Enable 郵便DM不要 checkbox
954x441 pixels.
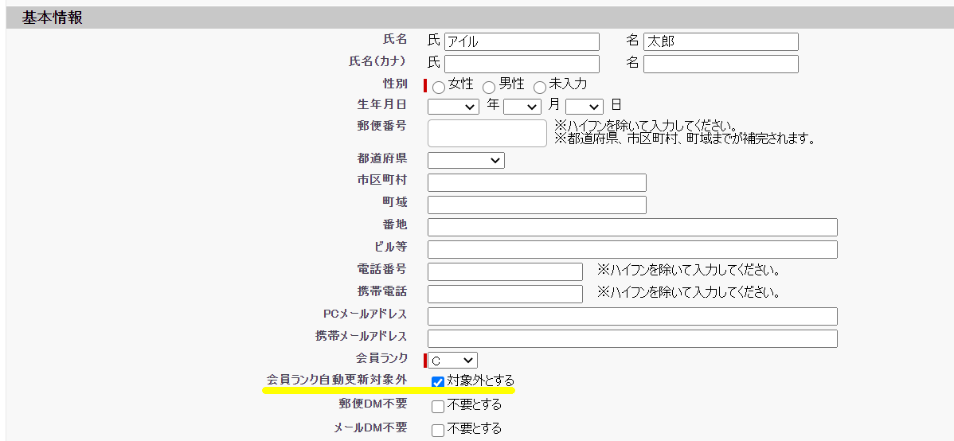tap(437, 407)
